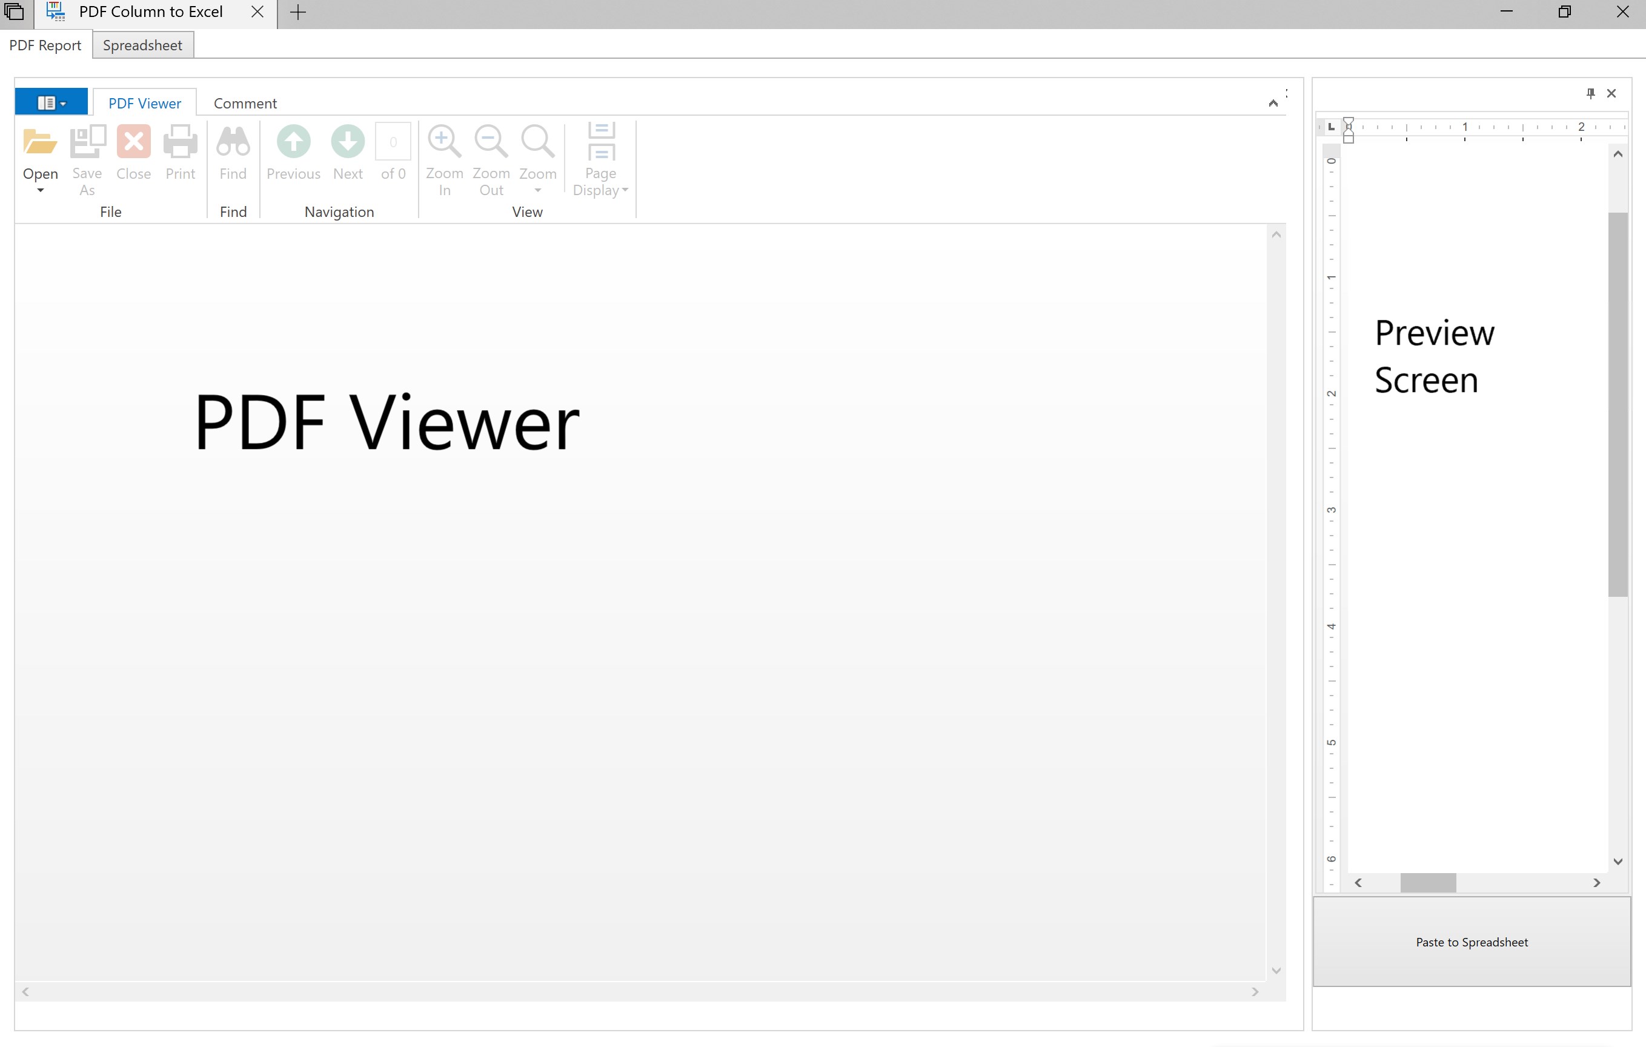Click the preview horizontal scrollbar thumb
Image resolution: width=1646 pixels, height=1047 pixels.
[x=1427, y=882]
